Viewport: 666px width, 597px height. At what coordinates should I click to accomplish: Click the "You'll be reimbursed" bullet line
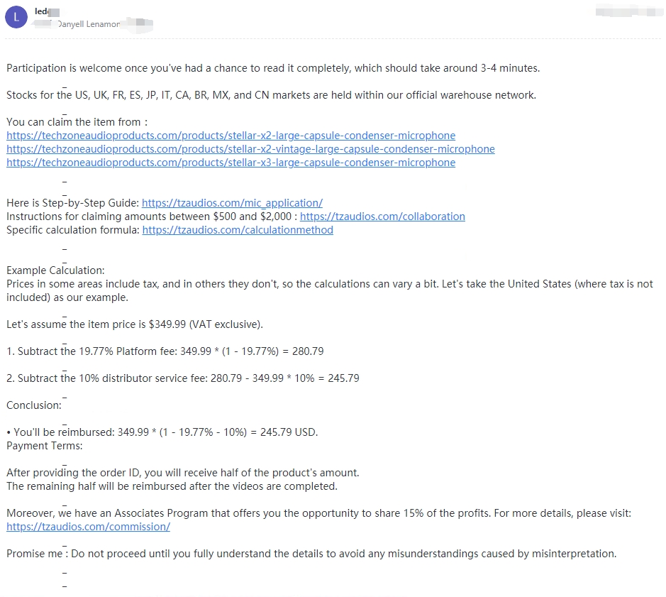click(x=162, y=432)
